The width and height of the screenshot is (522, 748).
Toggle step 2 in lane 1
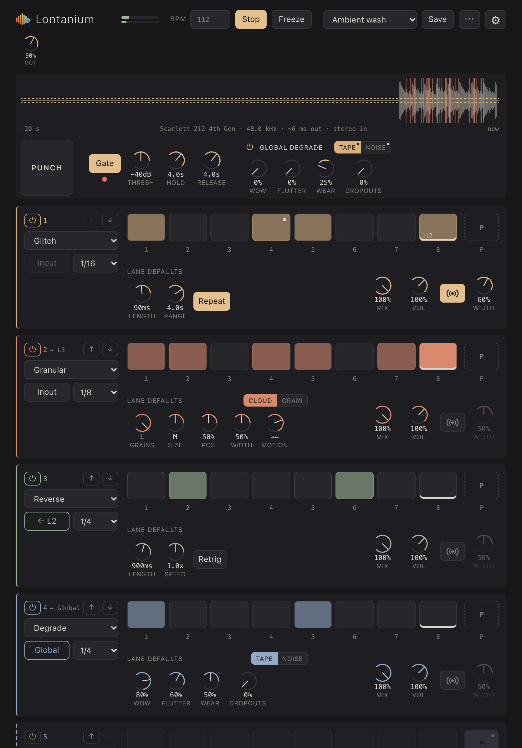(x=187, y=227)
